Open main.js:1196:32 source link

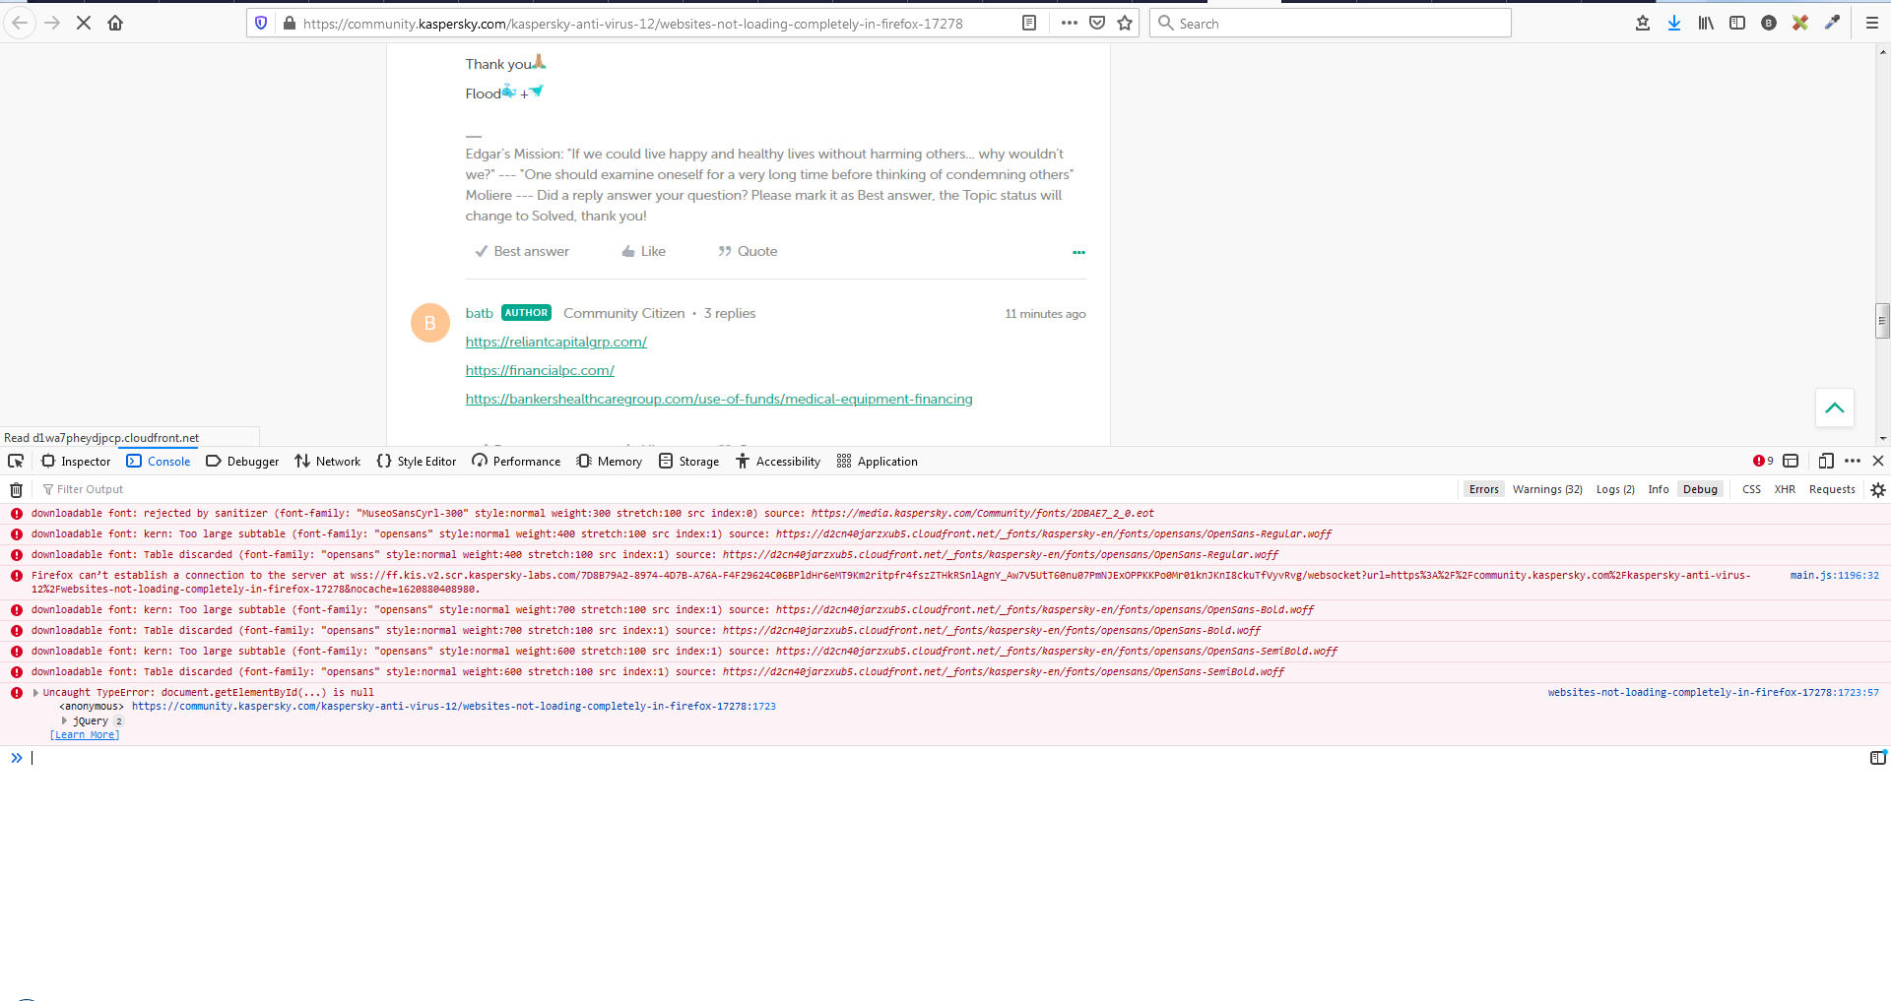(1834, 576)
